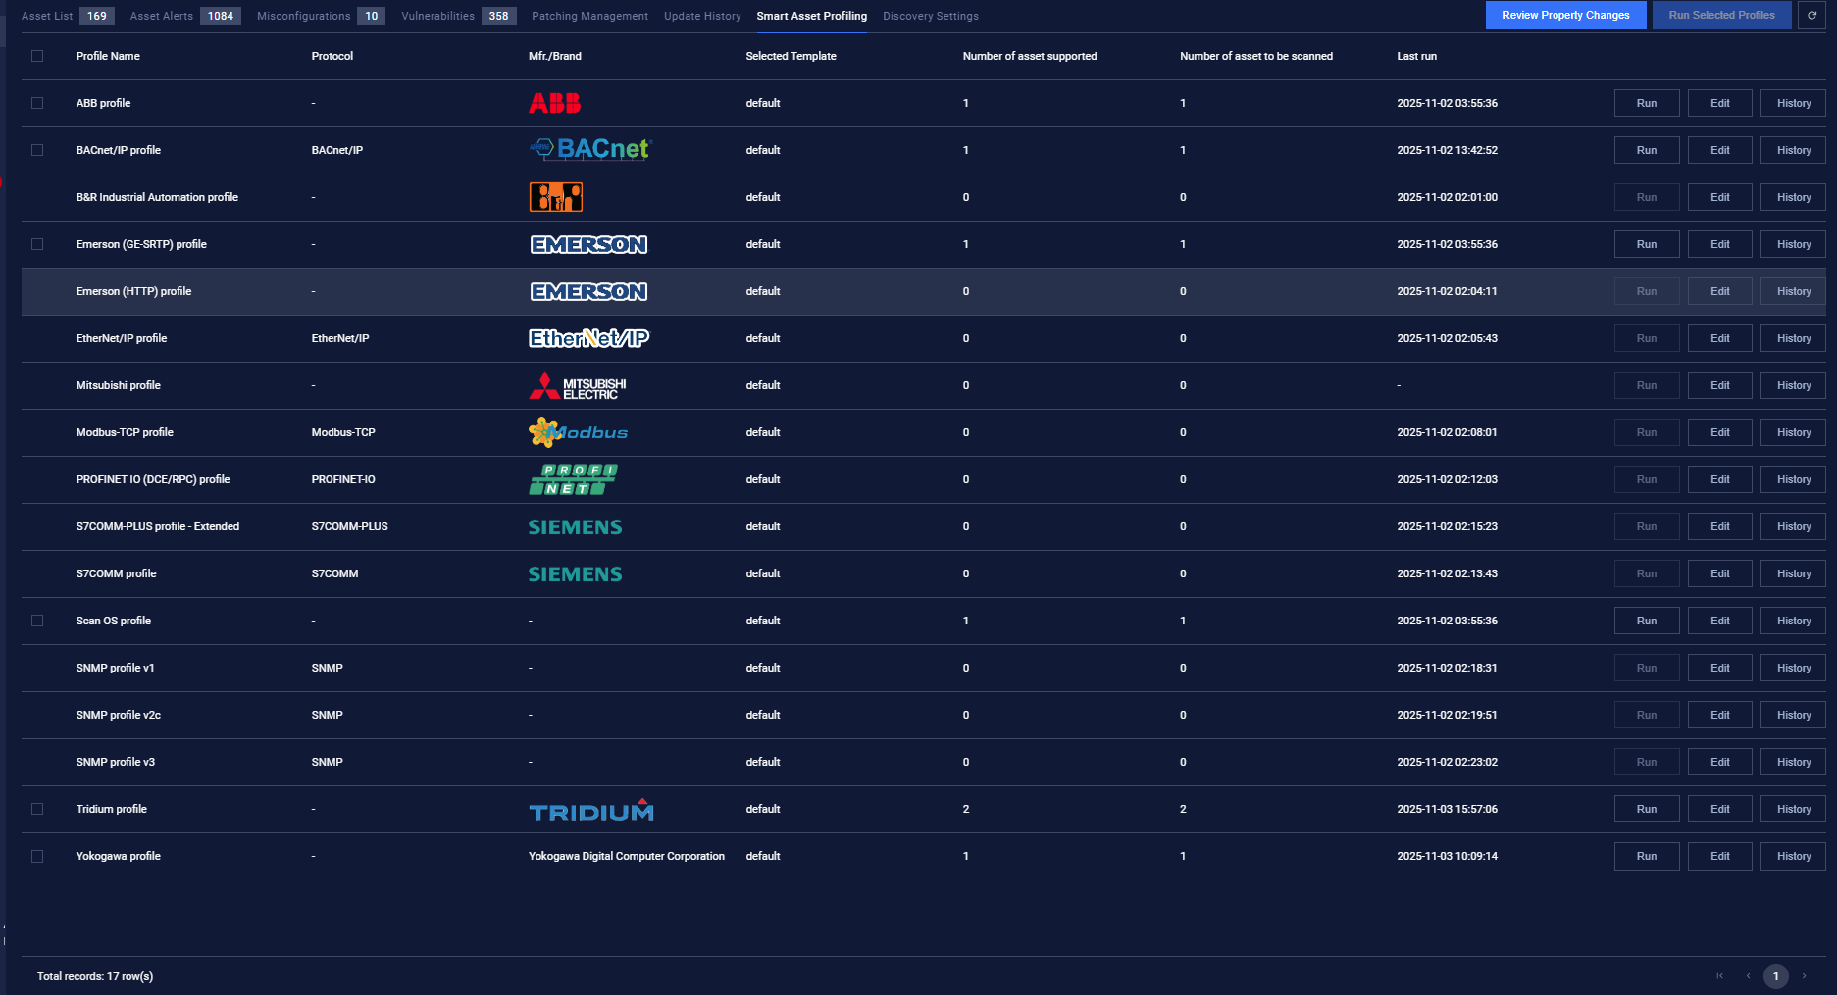The image size is (1837, 995).
Task: Click Review Property Changes button
Action: (1565, 16)
